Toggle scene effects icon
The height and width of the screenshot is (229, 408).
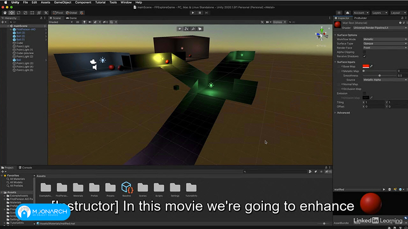95,22
